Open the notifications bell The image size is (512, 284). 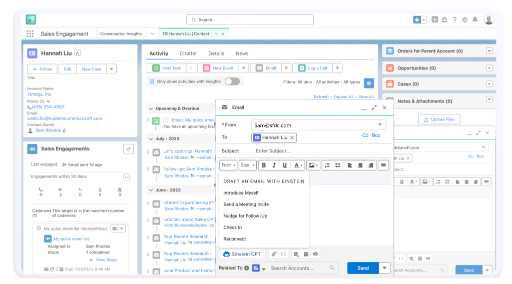point(475,19)
